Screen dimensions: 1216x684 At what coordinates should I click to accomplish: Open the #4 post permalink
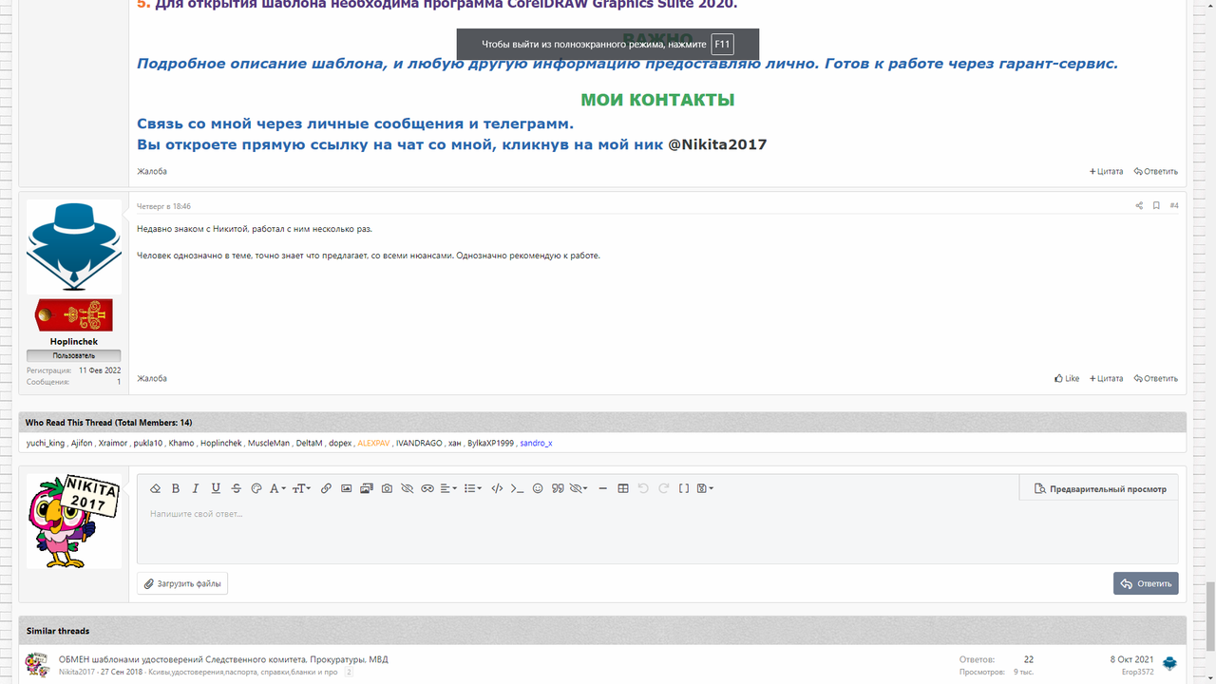coord(1174,205)
